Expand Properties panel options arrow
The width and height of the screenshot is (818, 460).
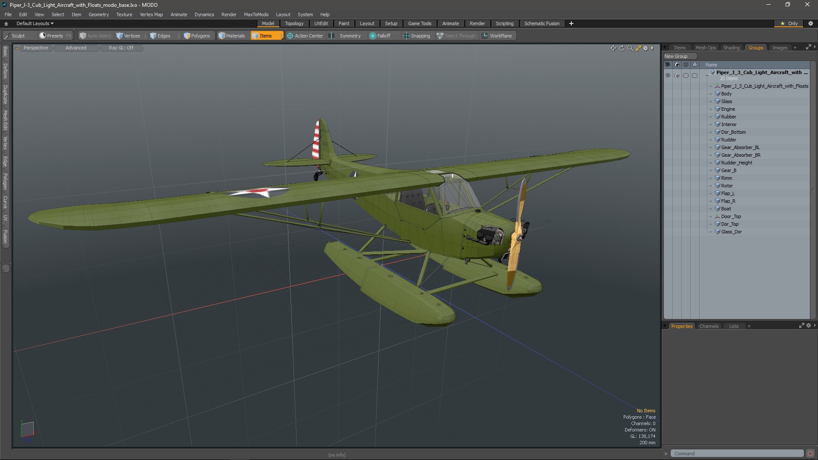click(815, 326)
